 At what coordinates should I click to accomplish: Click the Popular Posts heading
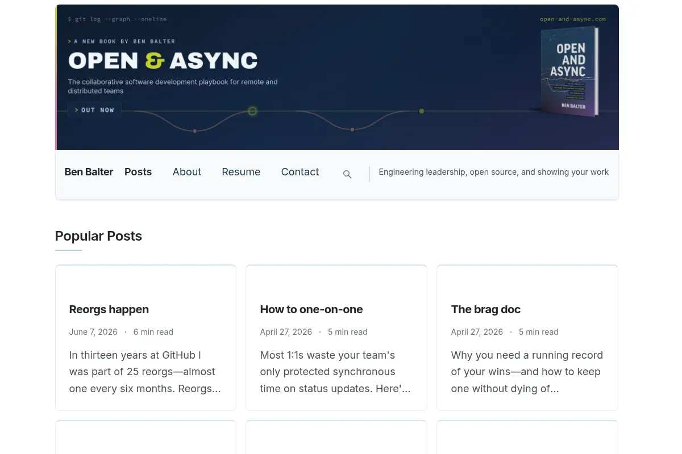[98, 236]
